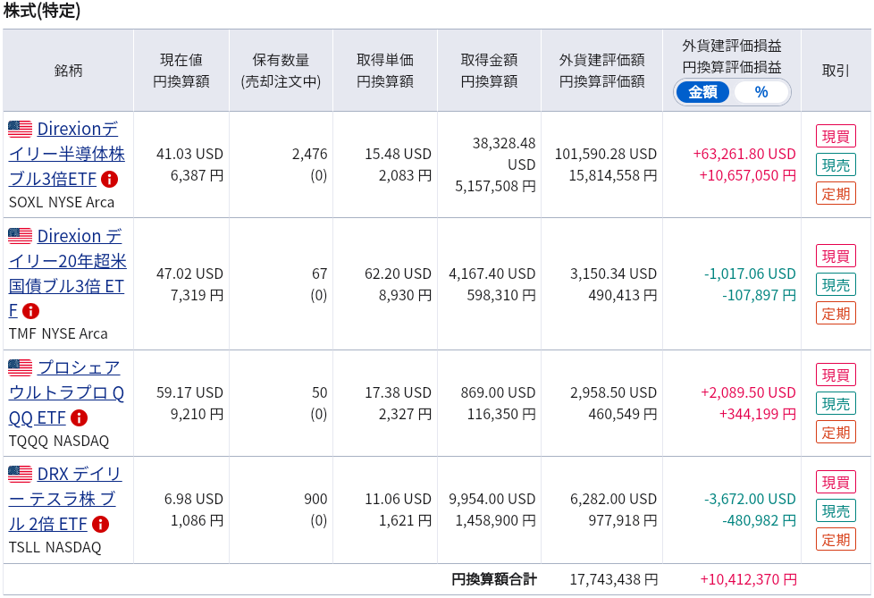The image size is (874, 598).
Task: Click the red info icon beside TQQQ ETF name
Action: click(80, 417)
